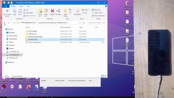The height and width of the screenshot is (98, 174).
Task: Sort by Date modified column header
Action: tap(65, 27)
